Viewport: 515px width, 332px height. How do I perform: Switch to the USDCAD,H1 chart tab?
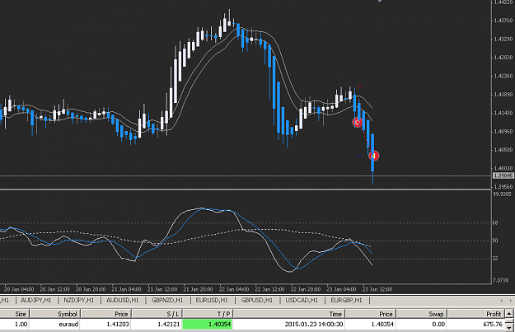[x=302, y=300]
